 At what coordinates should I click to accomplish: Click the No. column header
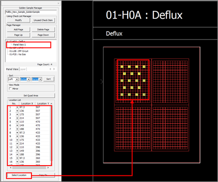click(14, 103)
